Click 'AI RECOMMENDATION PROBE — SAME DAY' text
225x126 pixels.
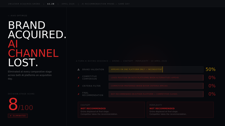click(106, 4)
